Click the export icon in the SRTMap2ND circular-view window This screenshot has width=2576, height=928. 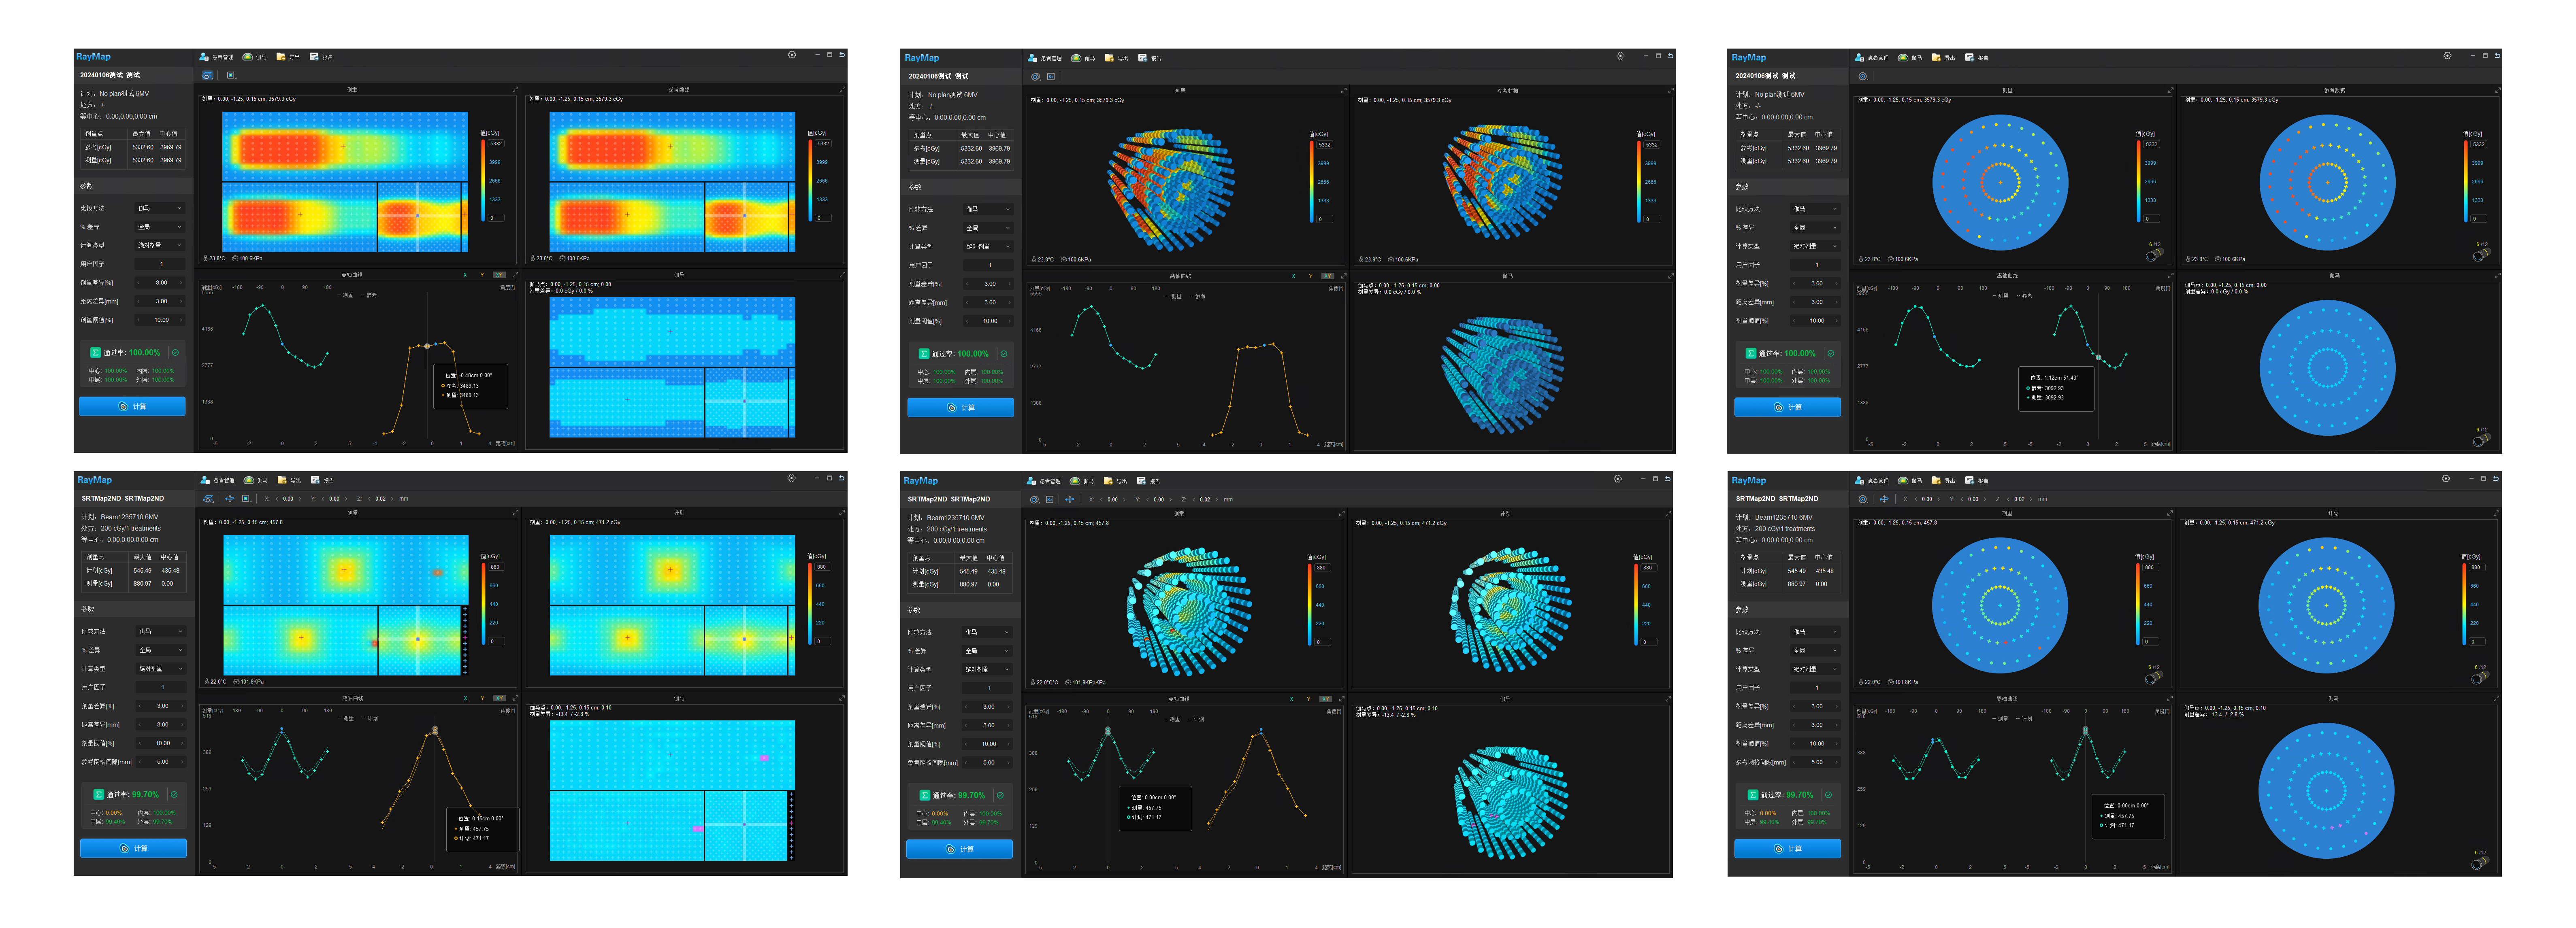pos(1936,480)
